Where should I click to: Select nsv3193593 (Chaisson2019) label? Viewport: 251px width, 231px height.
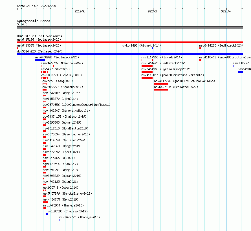67,211
